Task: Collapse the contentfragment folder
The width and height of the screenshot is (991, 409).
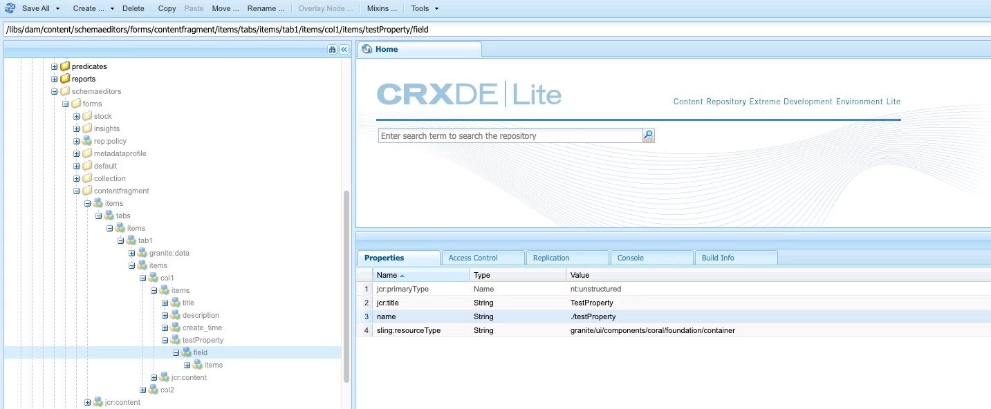Action: click(x=77, y=191)
